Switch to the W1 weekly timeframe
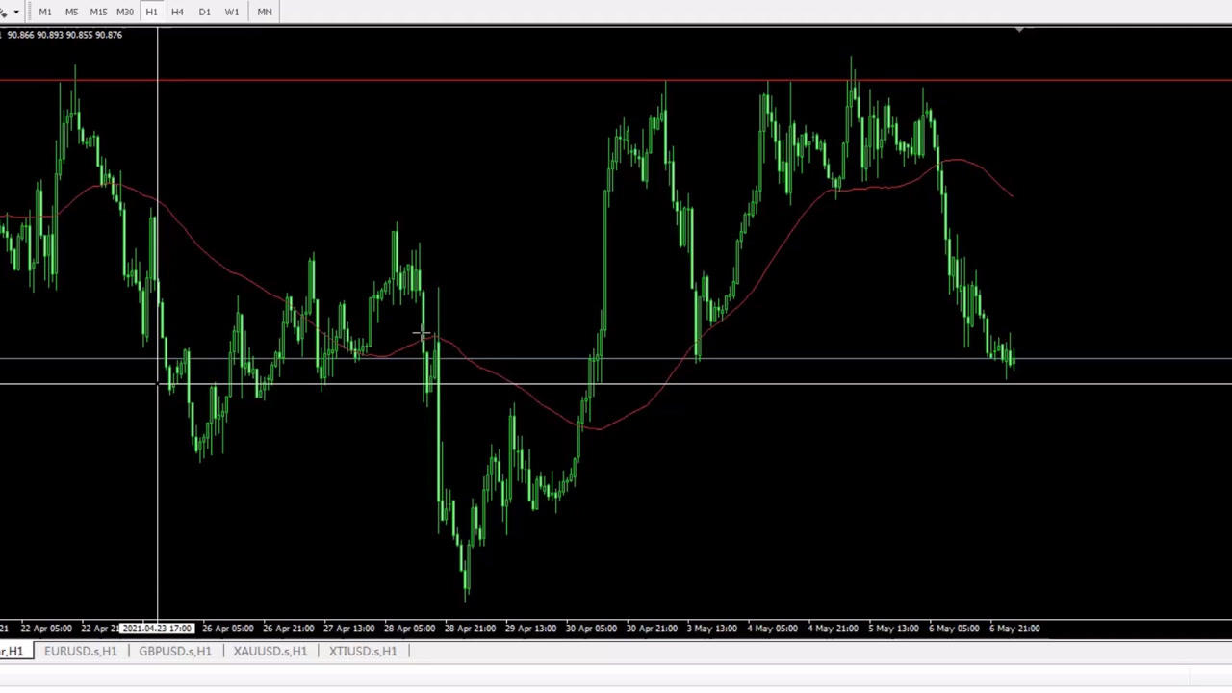Image resolution: width=1232 pixels, height=693 pixels. point(232,12)
